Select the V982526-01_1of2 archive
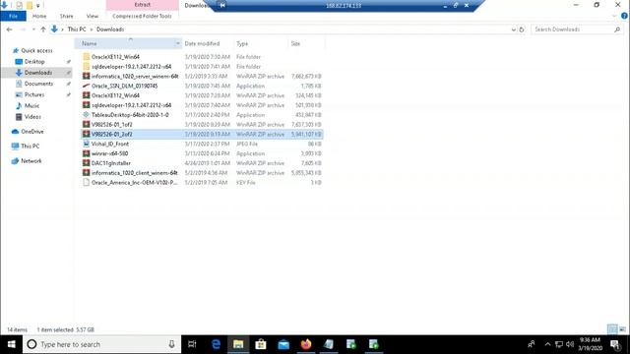Screen dimensions: 630x354 pos(202,125)
